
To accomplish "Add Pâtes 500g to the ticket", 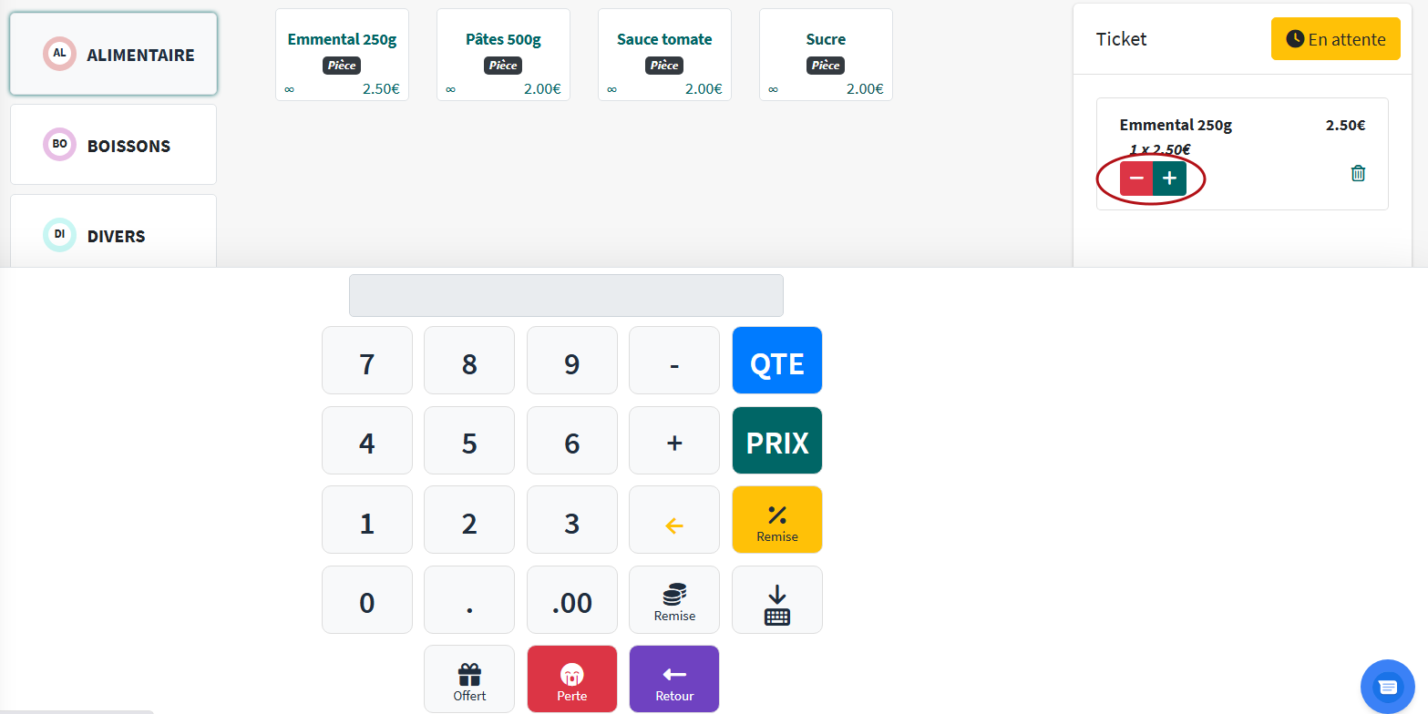I will [x=503, y=55].
